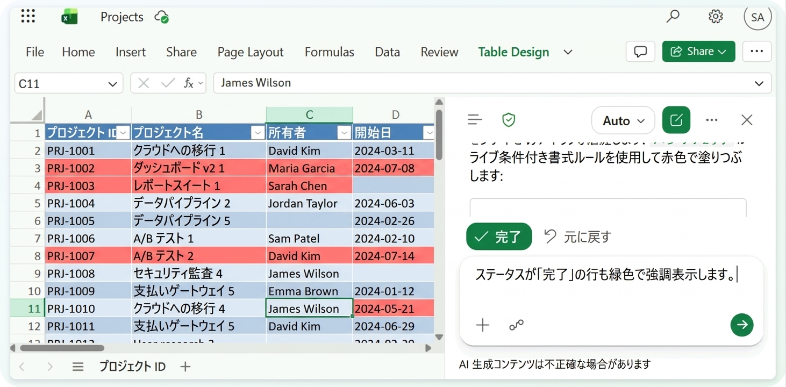Add an attachment with the plus icon in chat
Image resolution: width=786 pixels, height=387 pixels.
click(x=483, y=325)
